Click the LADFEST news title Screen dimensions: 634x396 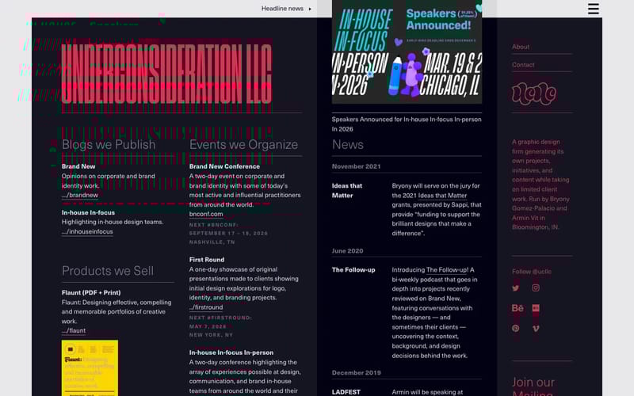(x=346, y=392)
